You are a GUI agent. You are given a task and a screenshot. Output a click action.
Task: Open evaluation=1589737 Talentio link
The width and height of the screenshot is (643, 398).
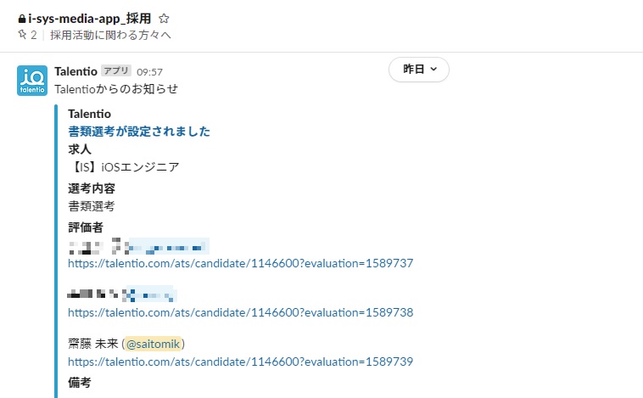pyautogui.click(x=241, y=263)
